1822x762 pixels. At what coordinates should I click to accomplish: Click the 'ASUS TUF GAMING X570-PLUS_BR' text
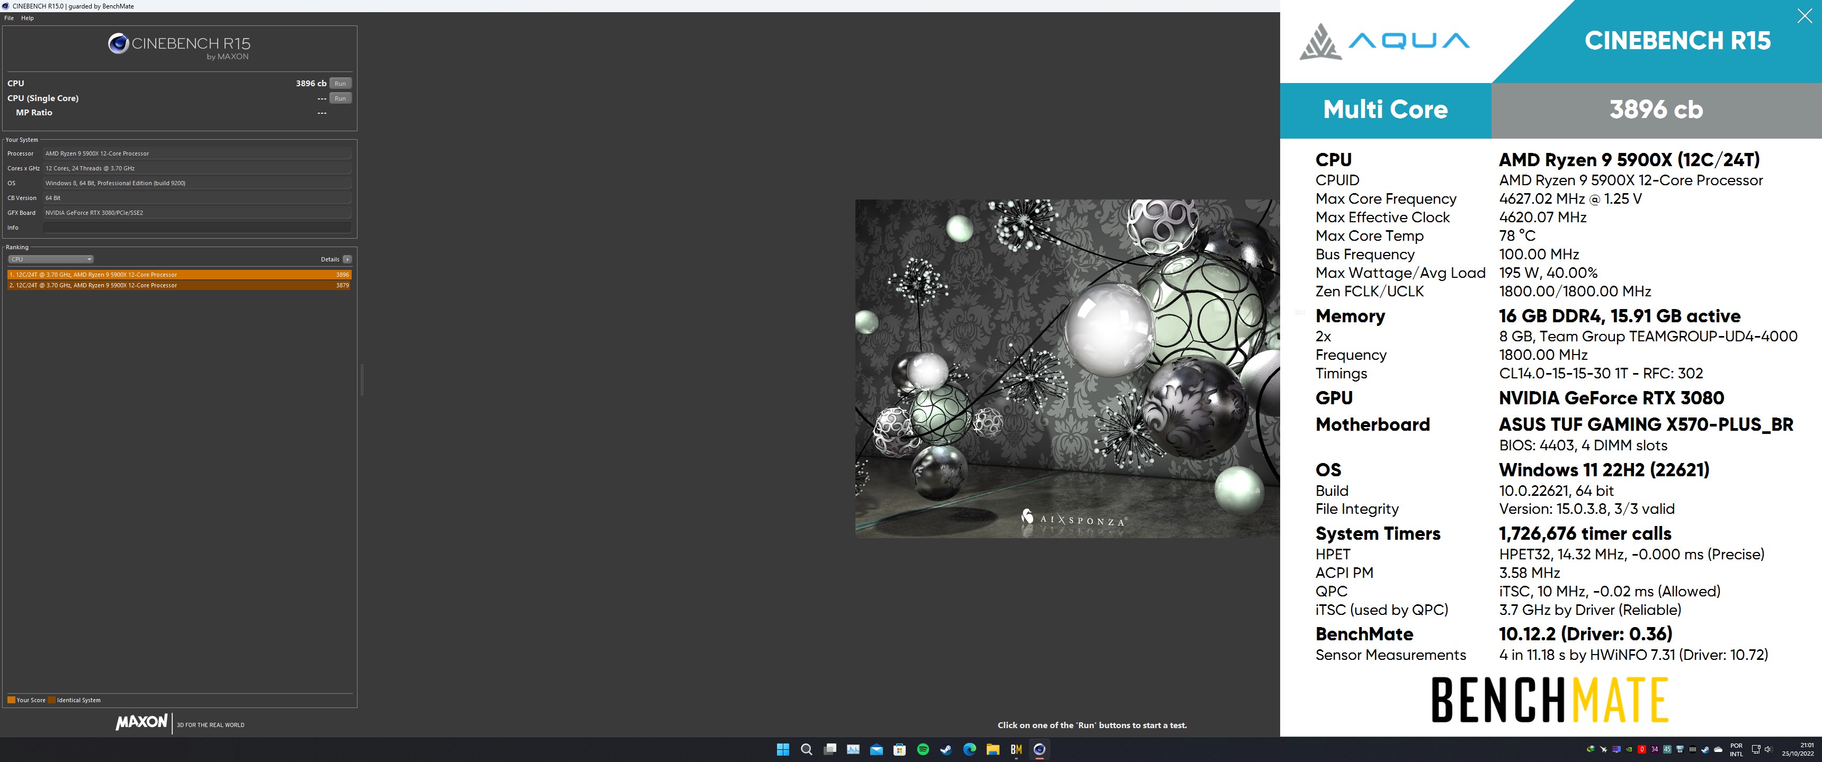pyautogui.click(x=1646, y=424)
